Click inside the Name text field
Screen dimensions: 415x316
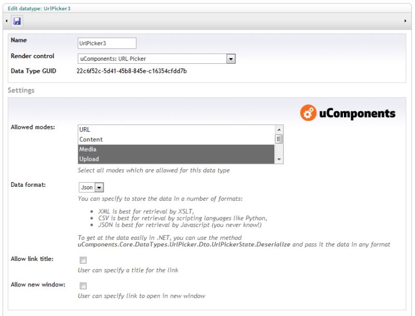(106, 43)
